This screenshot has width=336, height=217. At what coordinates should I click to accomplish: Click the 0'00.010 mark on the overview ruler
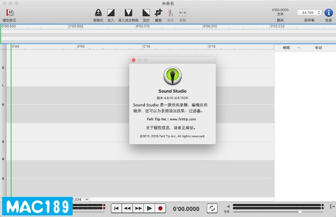pos(143,27)
